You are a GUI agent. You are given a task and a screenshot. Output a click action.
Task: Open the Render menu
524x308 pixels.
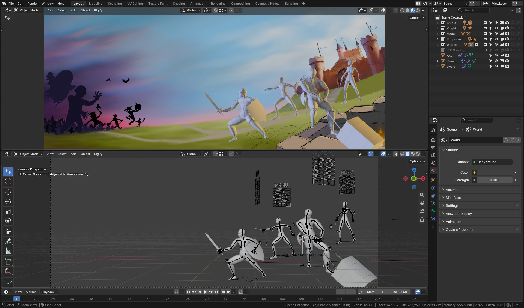32,4
